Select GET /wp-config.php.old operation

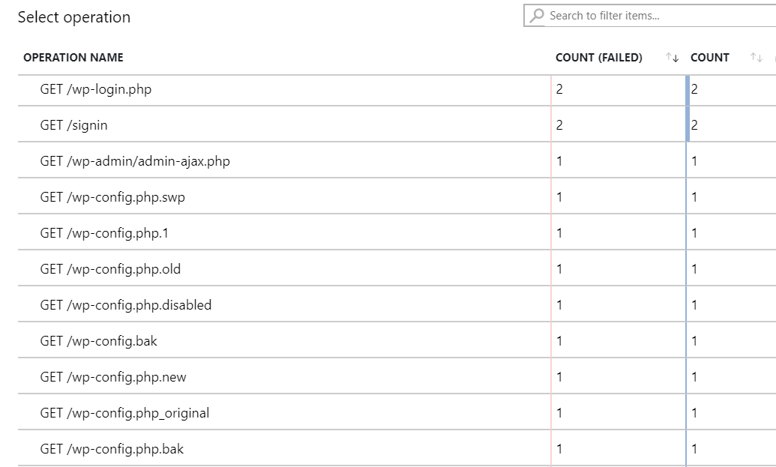pyautogui.click(x=397, y=268)
